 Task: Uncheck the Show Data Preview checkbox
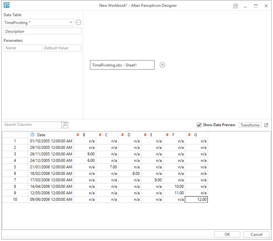coord(199,125)
